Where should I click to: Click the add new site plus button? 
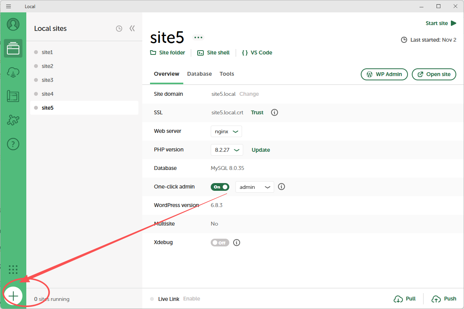pyautogui.click(x=13, y=296)
